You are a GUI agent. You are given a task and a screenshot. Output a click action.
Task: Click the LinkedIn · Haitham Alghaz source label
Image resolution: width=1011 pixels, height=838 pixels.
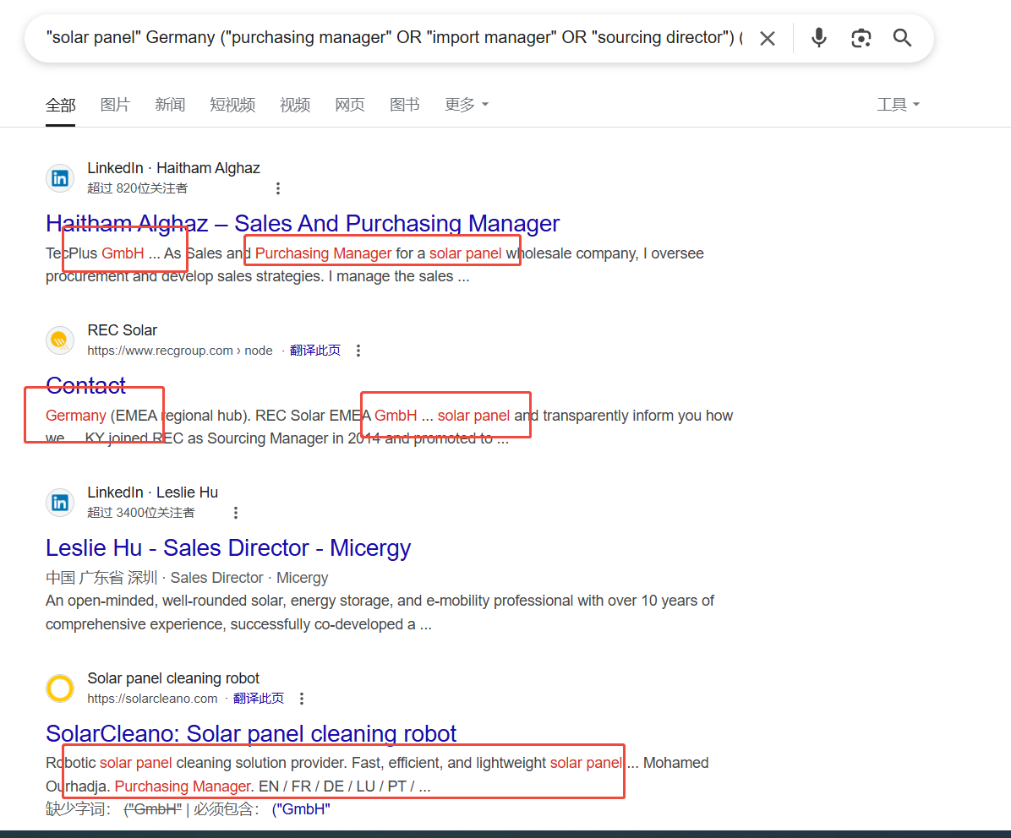click(173, 168)
